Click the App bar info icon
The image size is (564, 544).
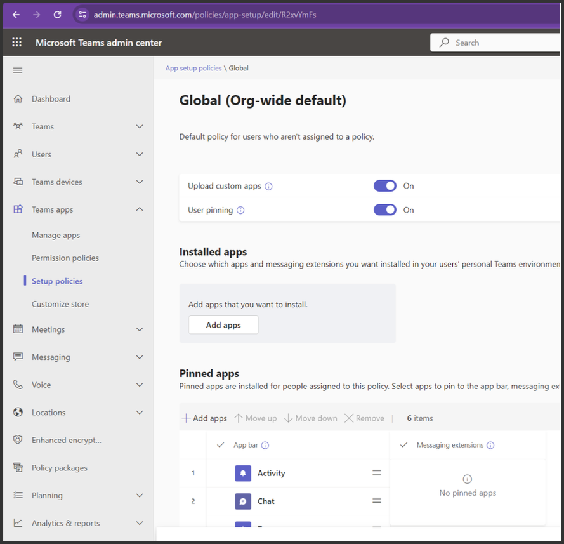point(265,446)
